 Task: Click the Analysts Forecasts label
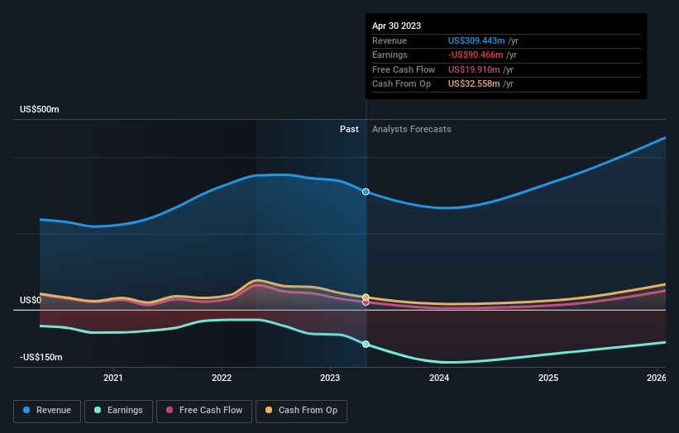click(x=411, y=130)
